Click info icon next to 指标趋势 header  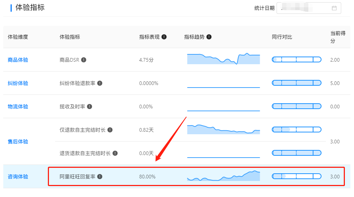click(x=209, y=37)
